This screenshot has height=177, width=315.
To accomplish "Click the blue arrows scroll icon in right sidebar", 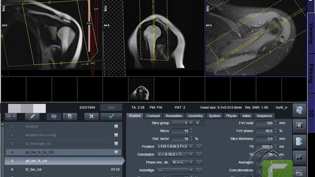I will [299, 142].
